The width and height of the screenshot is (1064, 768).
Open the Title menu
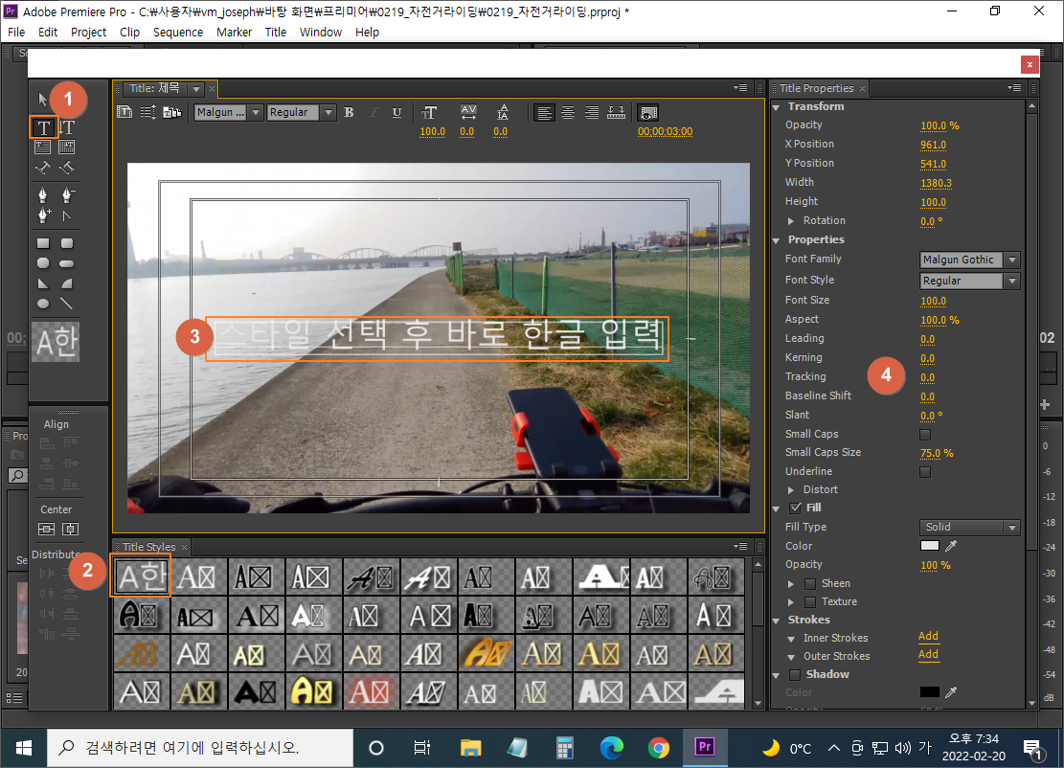276,32
